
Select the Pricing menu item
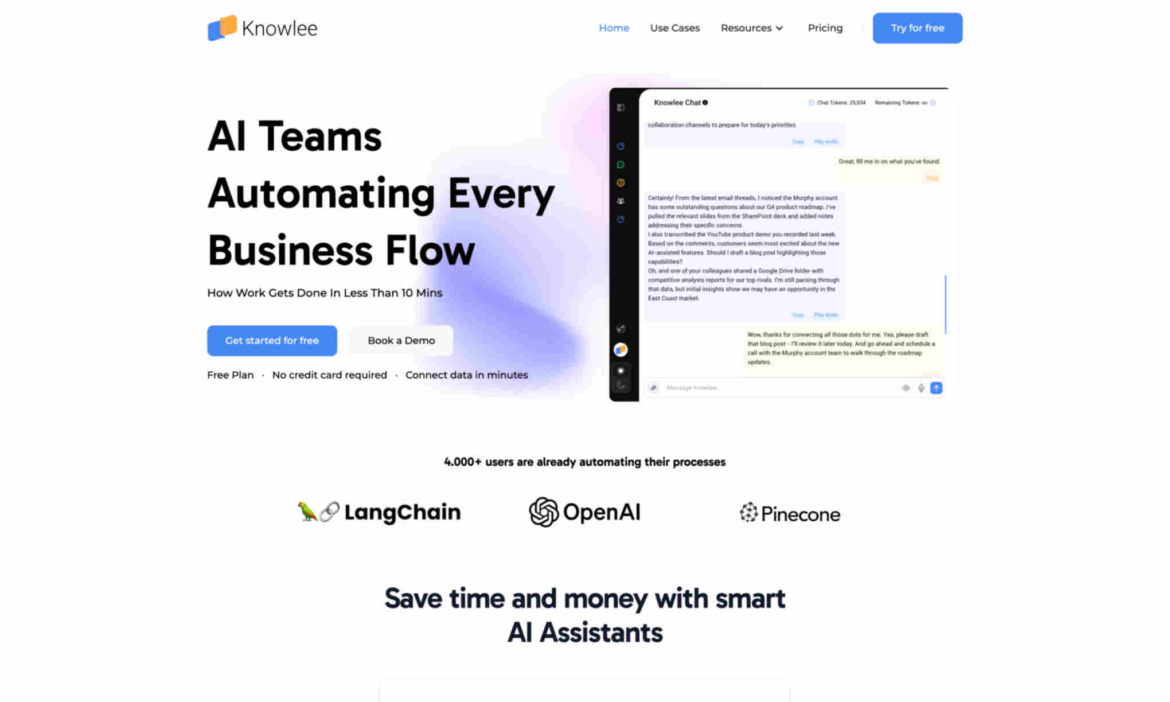pyautogui.click(x=825, y=28)
